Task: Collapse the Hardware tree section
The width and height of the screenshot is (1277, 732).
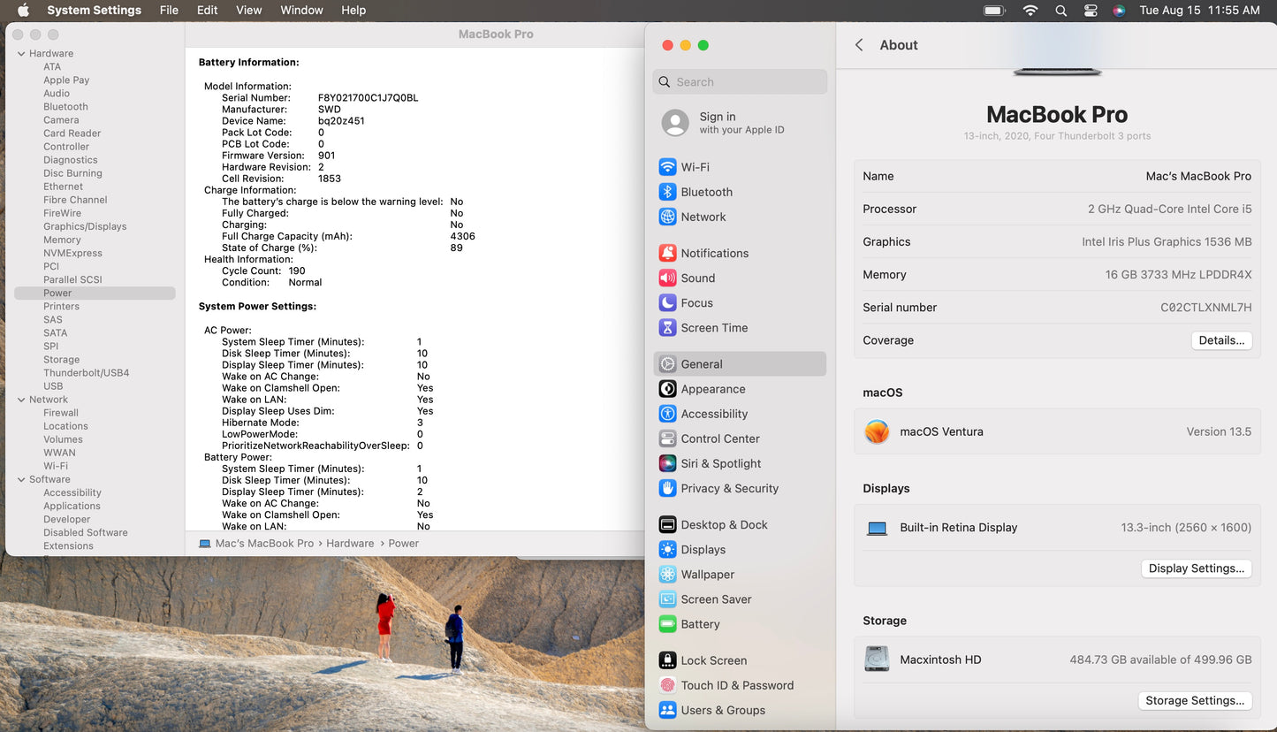Action: coord(21,54)
